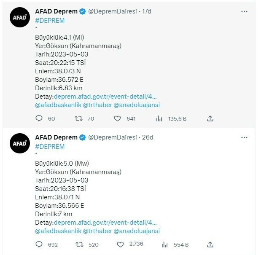The width and height of the screenshot is (261, 255).
Task: Click the AFAD Deprem name on second tweet
Action: 56,137
